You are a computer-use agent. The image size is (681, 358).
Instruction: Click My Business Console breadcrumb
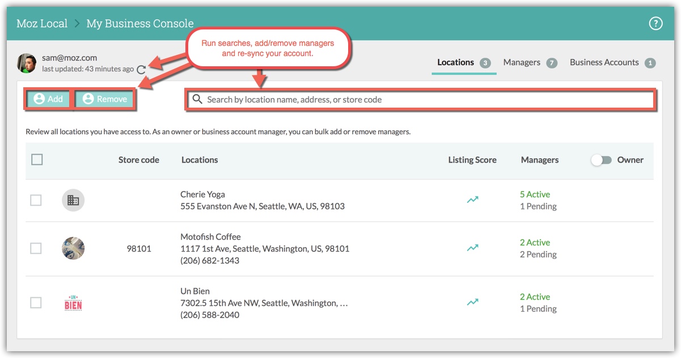point(140,23)
